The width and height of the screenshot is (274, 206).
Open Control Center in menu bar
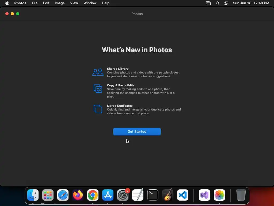click(x=226, y=3)
